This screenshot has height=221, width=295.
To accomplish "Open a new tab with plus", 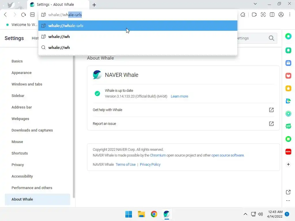I will click(x=94, y=5).
